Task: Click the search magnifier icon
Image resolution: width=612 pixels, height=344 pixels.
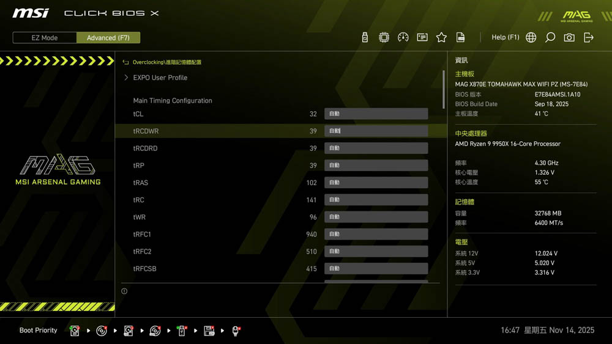Action: [550, 37]
